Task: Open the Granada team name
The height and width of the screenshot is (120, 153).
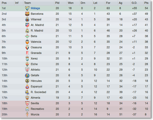Action: tap(36, 53)
